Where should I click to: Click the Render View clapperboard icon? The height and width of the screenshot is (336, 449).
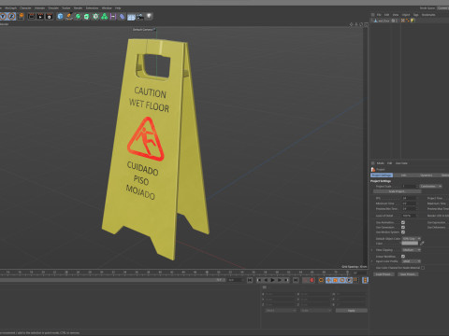click(x=32, y=17)
